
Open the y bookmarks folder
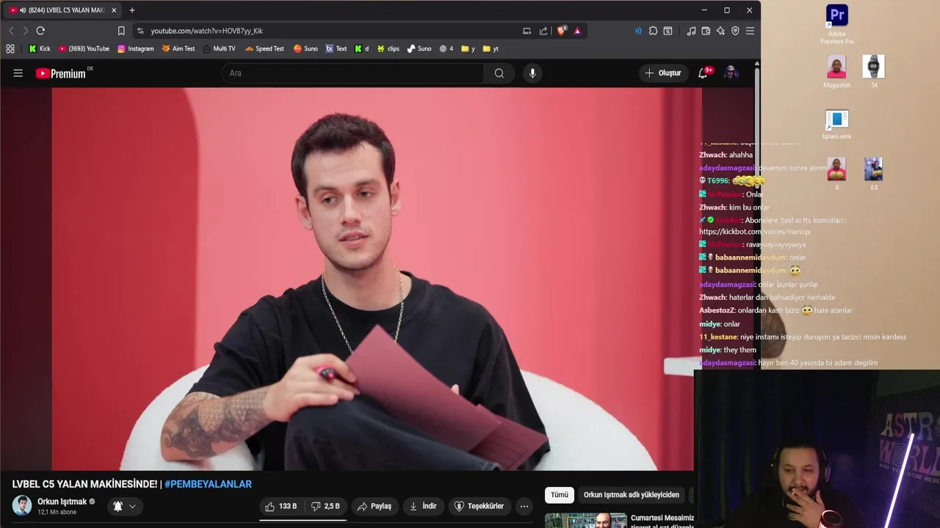tap(468, 48)
